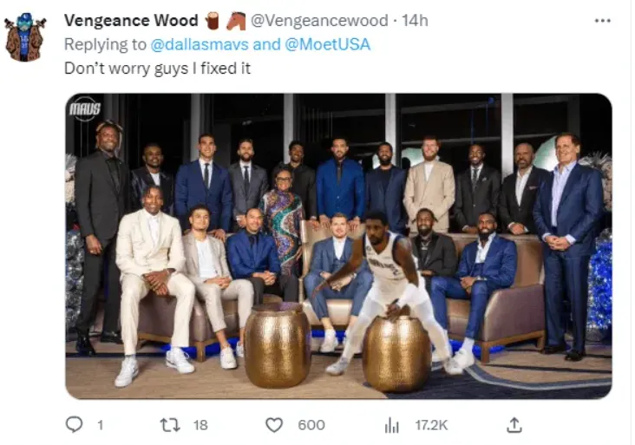The height and width of the screenshot is (445, 635).
Task: Like the tweet with heart icon
Action: (x=274, y=424)
